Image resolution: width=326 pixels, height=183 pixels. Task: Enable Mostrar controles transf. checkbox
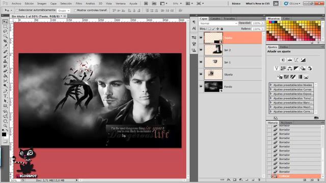click(75, 10)
